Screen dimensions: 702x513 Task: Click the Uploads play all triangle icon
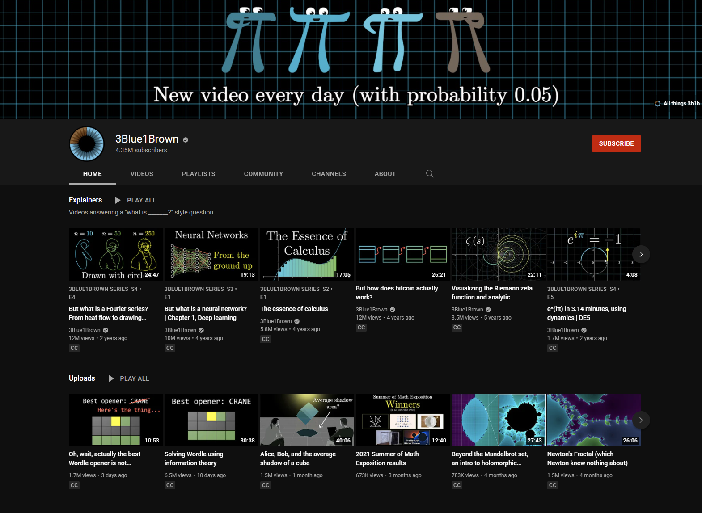pyautogui.click(x=111, y=378)
